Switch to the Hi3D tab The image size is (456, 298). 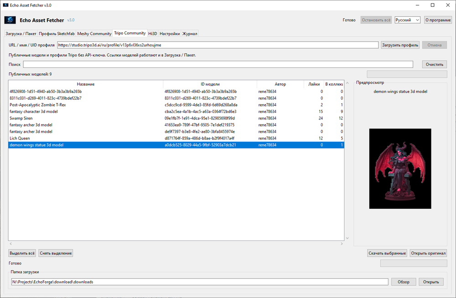(153, 34)
